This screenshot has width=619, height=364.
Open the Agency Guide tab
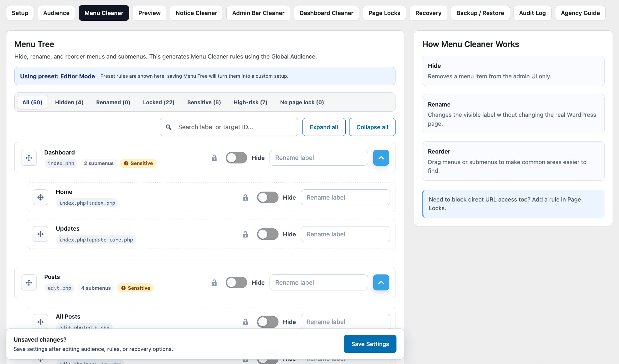(580, 13)
